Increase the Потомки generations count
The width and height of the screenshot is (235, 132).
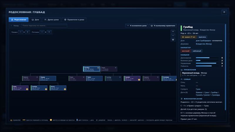tap(49, 32)
